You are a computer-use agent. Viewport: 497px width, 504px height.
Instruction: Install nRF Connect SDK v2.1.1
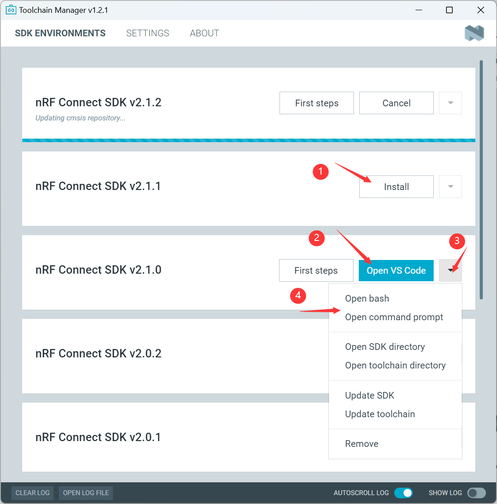tap(396, 186)
